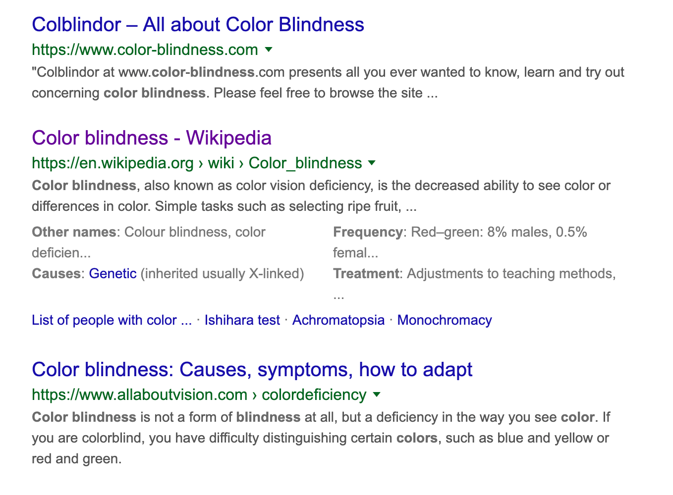Screen dimensions: 673x495
Task: Click the 'colordeficiency' breadcrumb segment
Action: (x=313, y=395)
